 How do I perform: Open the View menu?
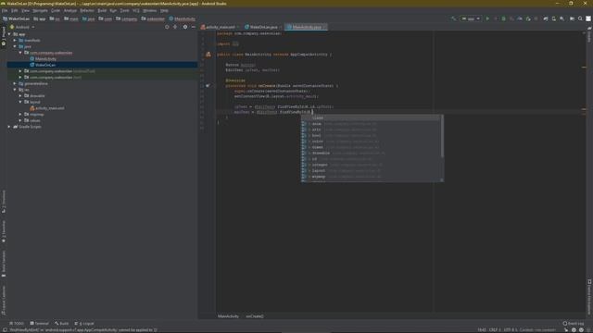pos(25,10)
